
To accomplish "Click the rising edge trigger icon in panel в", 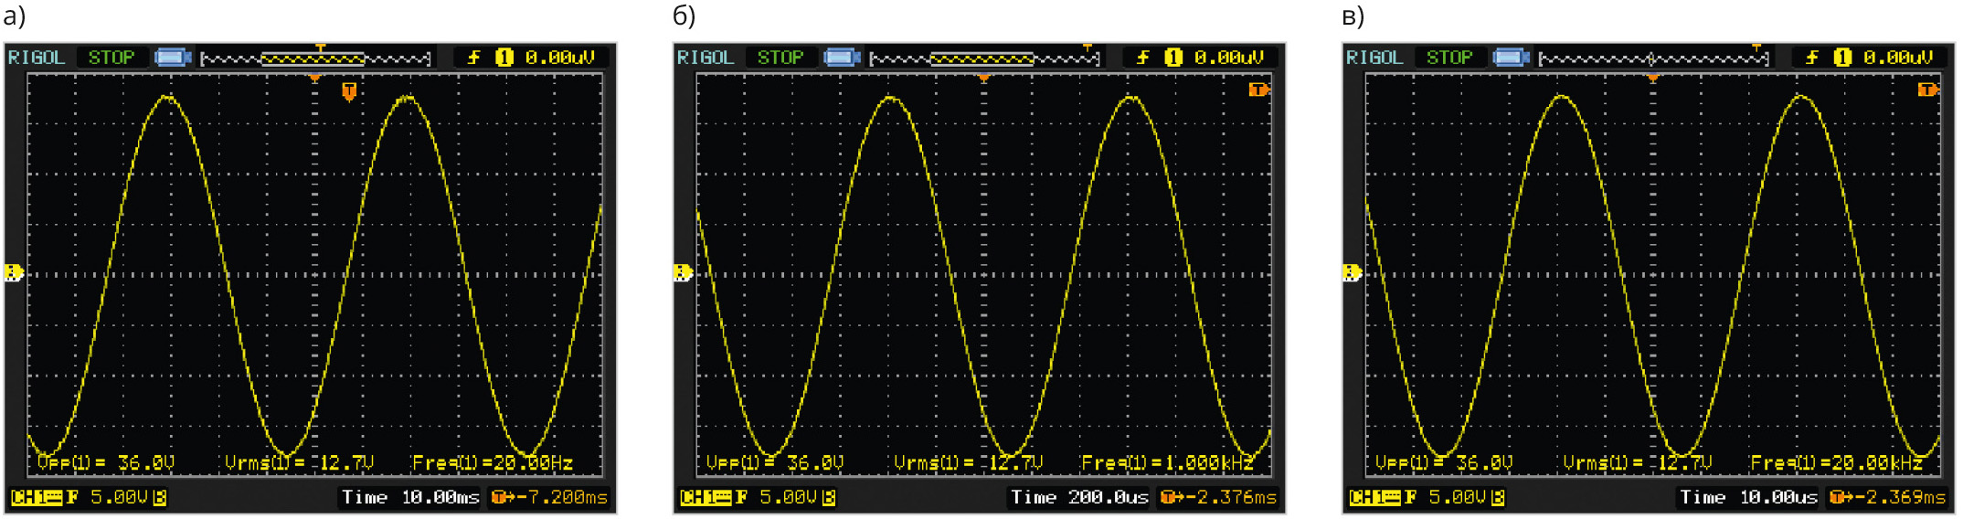I will 1811,58.
